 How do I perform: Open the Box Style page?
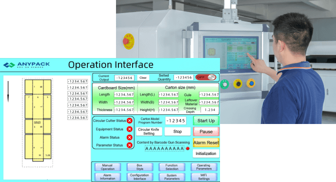139,167
